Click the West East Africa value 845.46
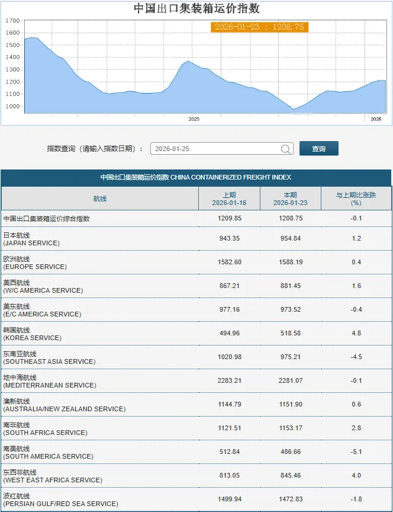Screen dimensions: 393x512 (291, 475)
